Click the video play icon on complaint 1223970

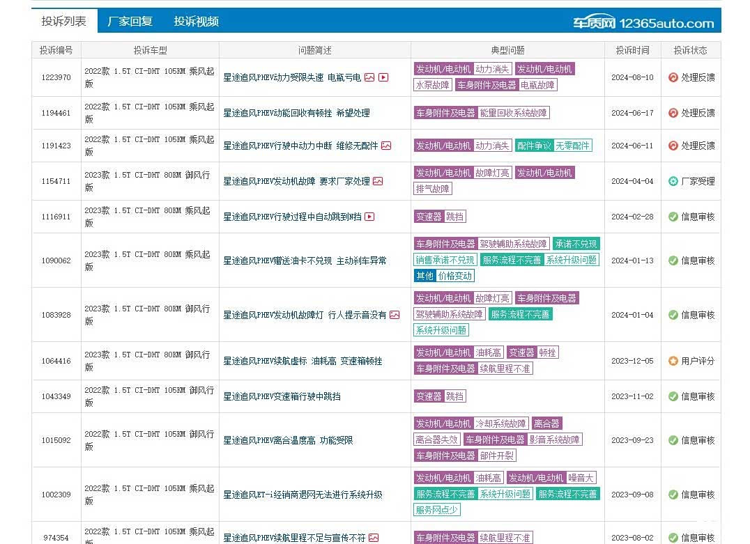[x=383, y=77]
